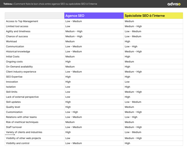Click the Customization row label
Image resolution: width=187 pixels, height=149 pixels.
tap(14, 112)
